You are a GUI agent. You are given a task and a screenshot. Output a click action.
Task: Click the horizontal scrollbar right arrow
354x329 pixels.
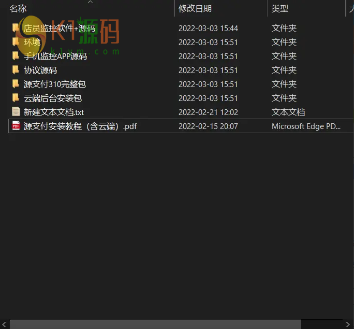348,325
